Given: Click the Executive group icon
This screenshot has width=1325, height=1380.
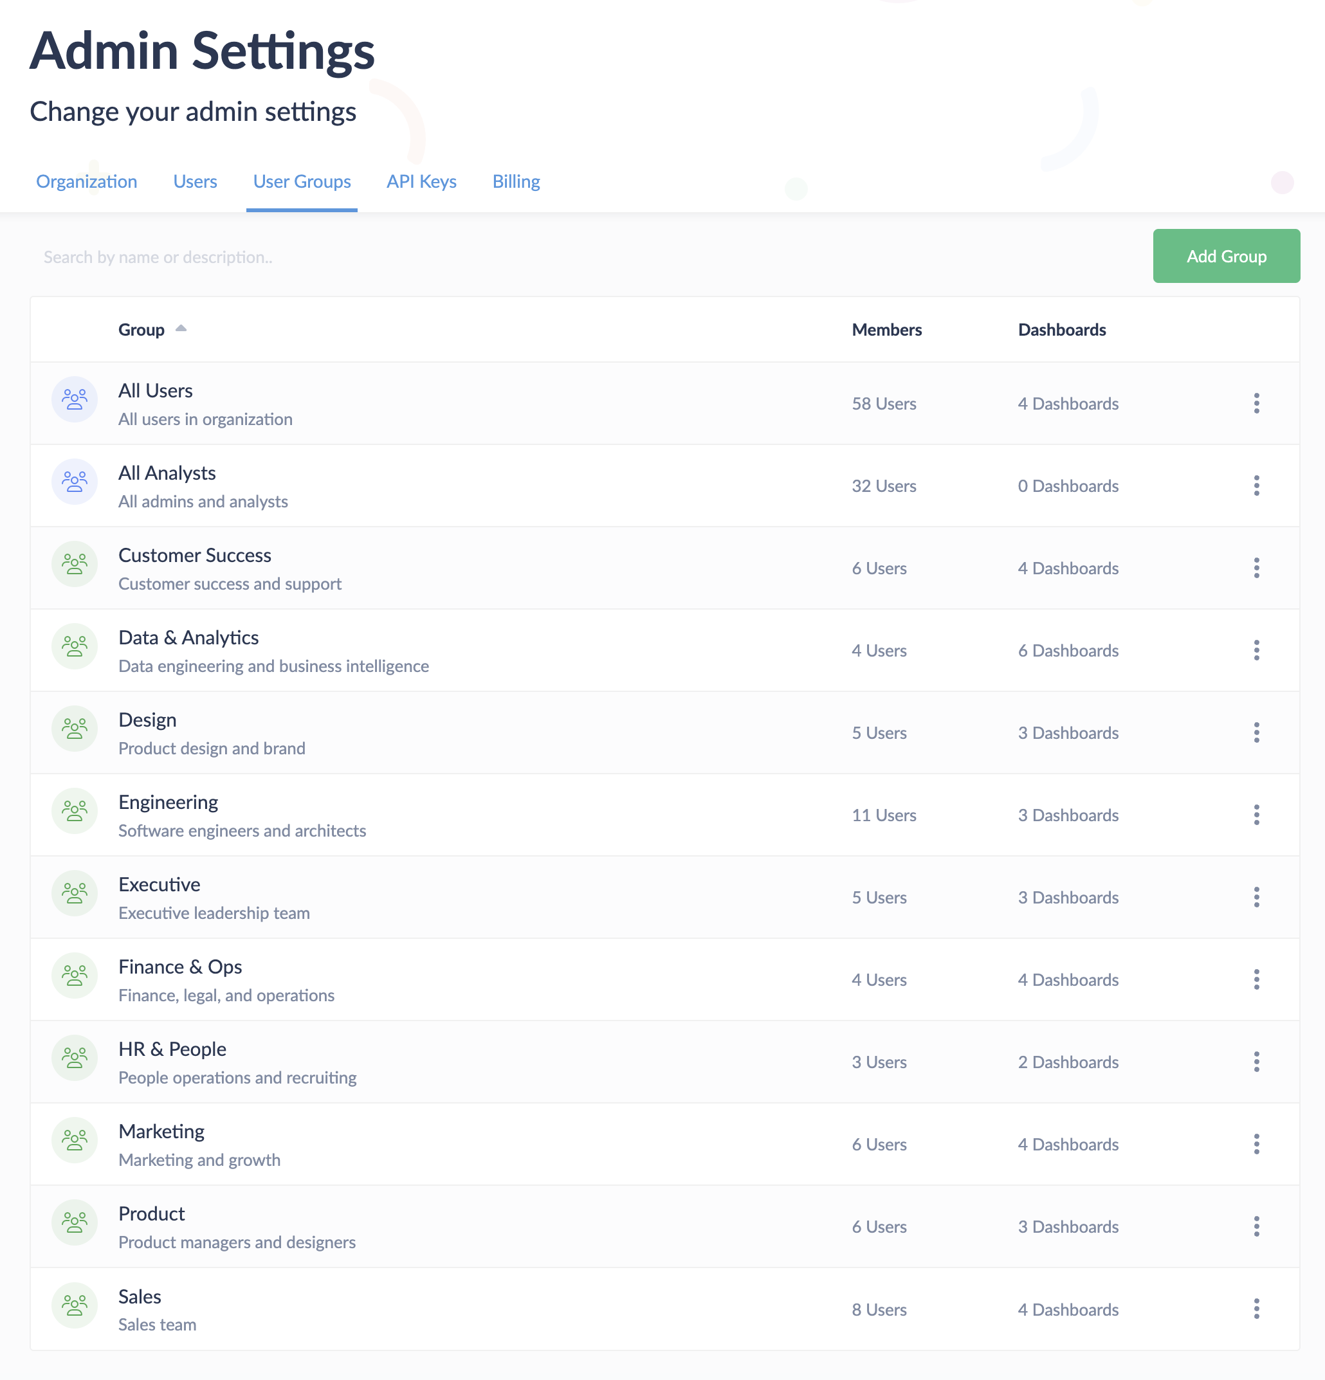Looking at the screenshot, I should point(74,893).
